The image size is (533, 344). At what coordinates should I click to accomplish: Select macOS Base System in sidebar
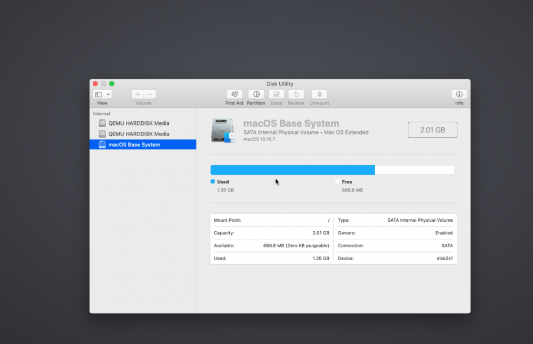point(143,145)
